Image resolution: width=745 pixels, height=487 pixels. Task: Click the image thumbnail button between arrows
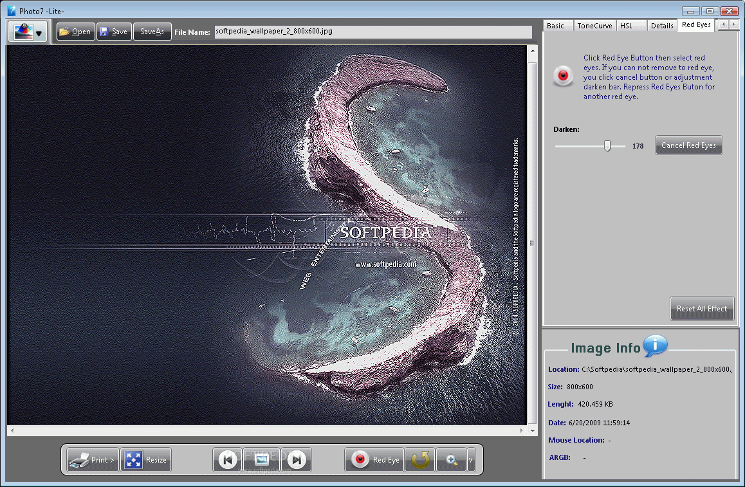(x=262, y=460)
